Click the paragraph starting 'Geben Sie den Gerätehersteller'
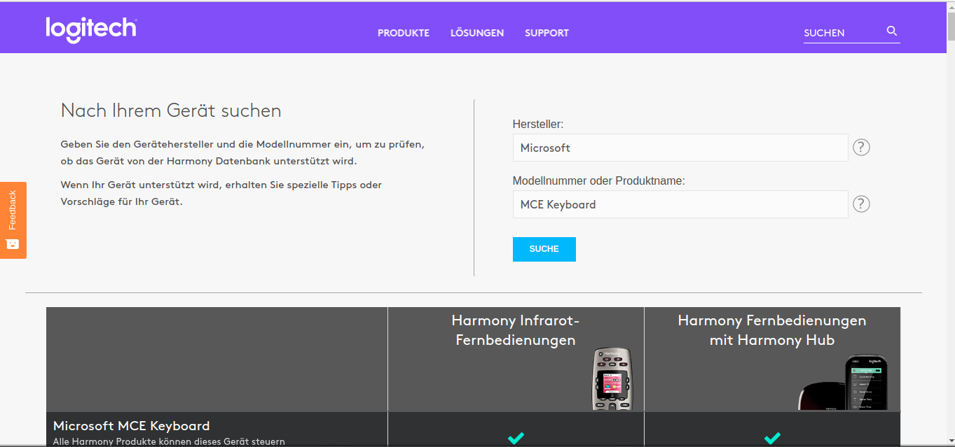 pos(243,153)
